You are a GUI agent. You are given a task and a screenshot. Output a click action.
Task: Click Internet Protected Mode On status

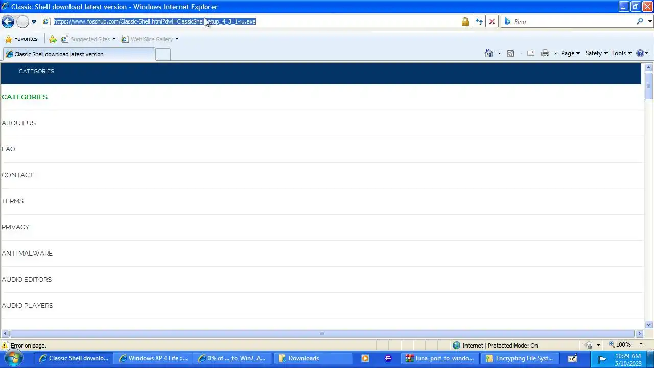point(495,346)
